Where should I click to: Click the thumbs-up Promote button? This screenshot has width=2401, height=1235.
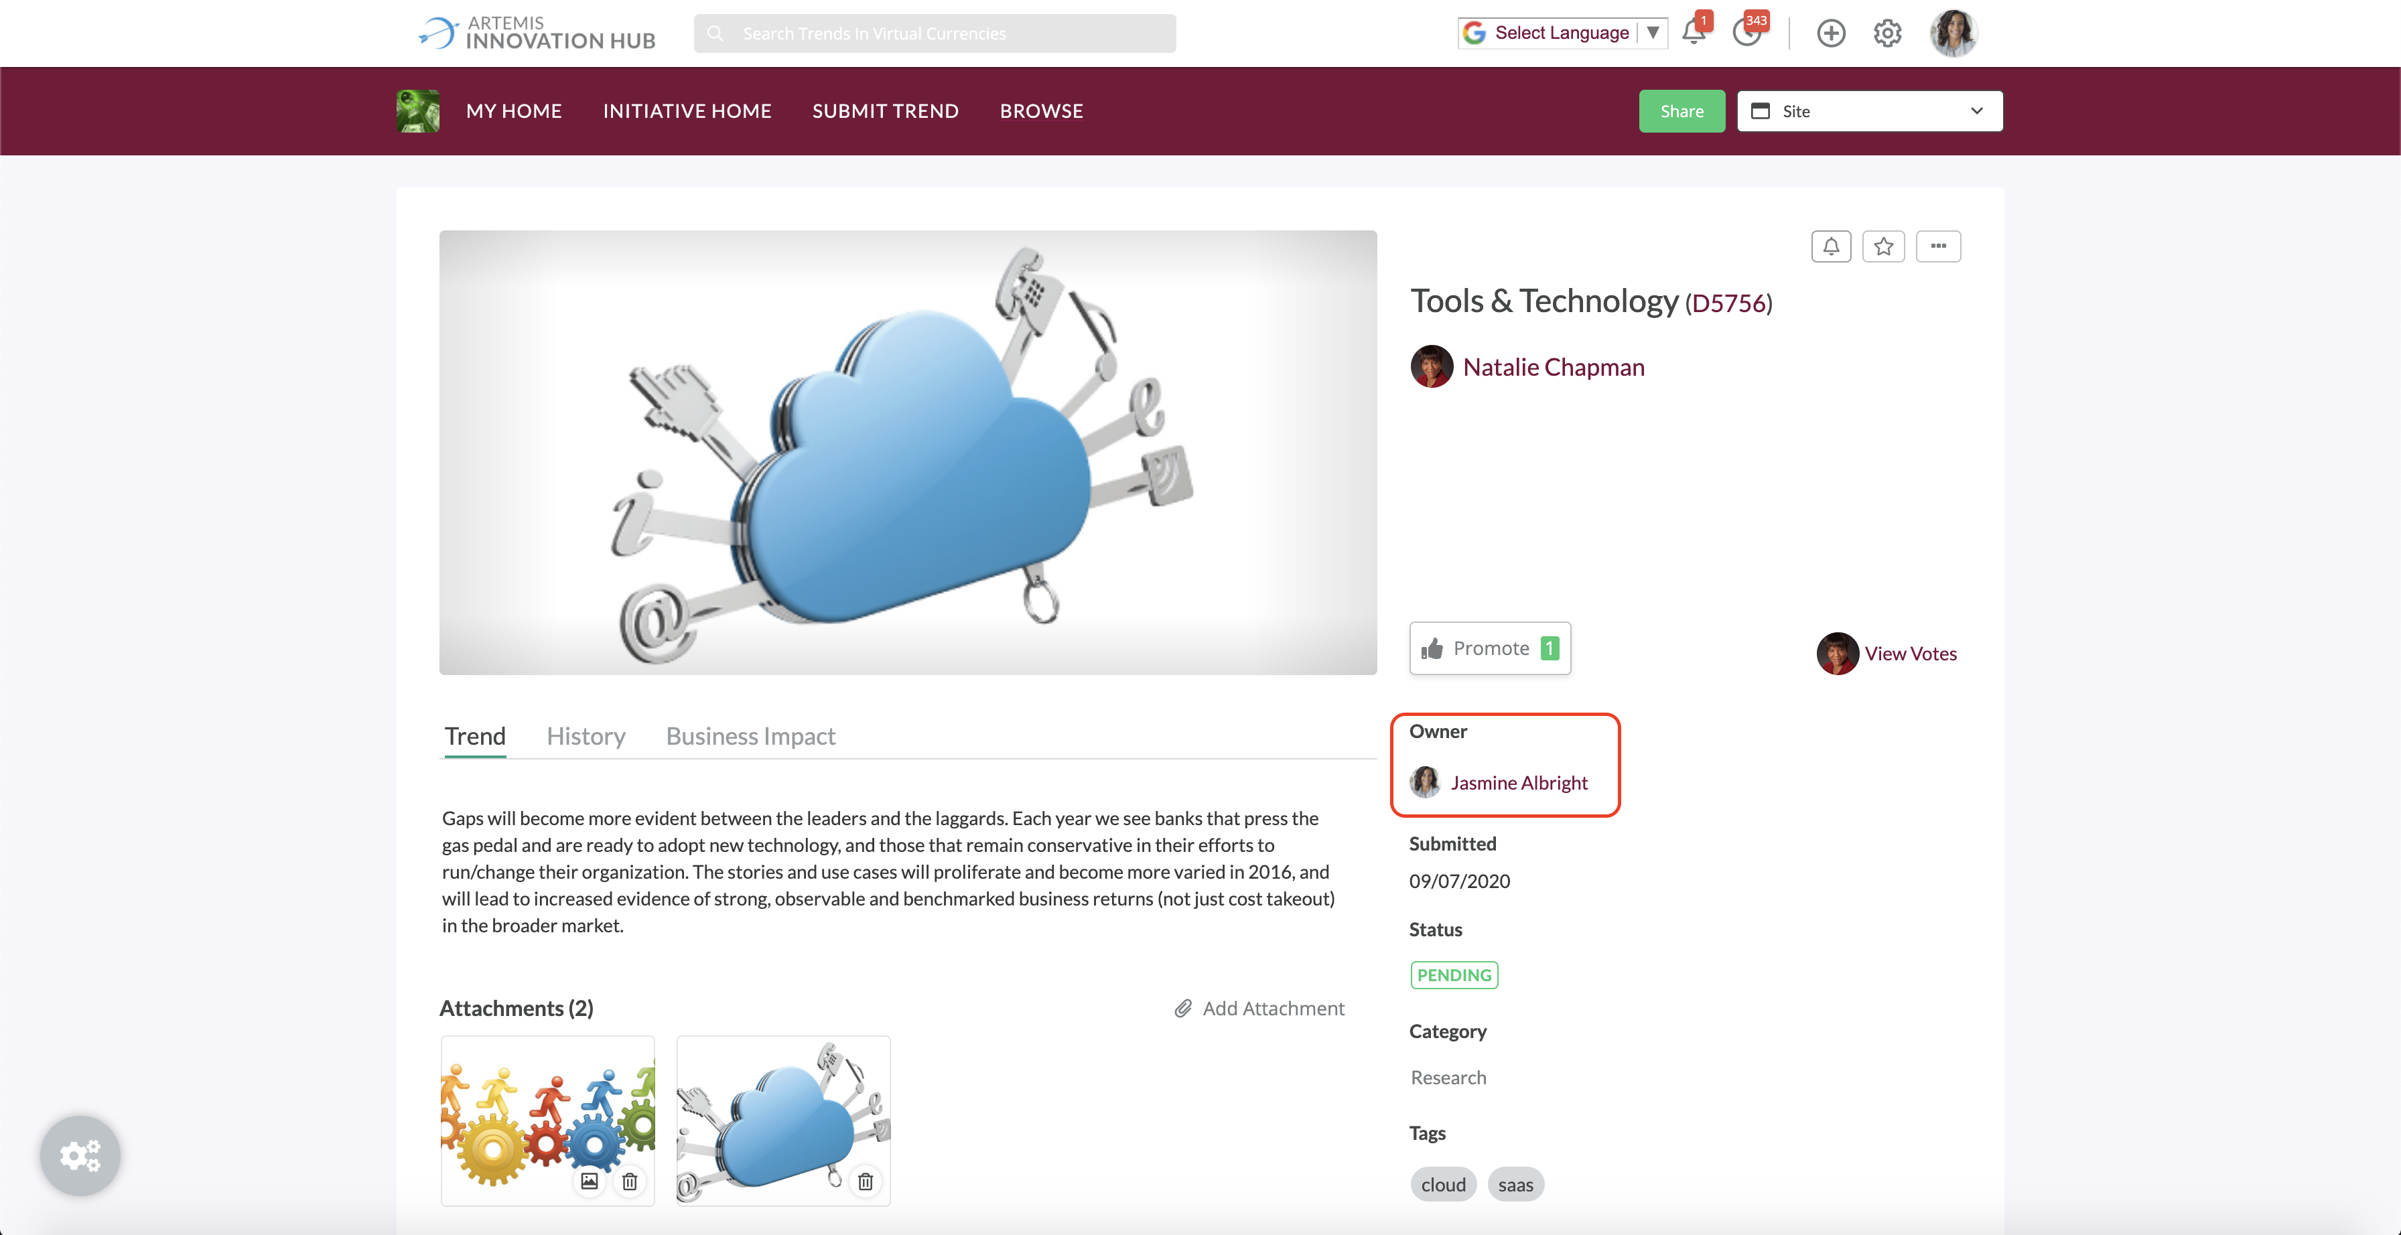pos(1489,648)
